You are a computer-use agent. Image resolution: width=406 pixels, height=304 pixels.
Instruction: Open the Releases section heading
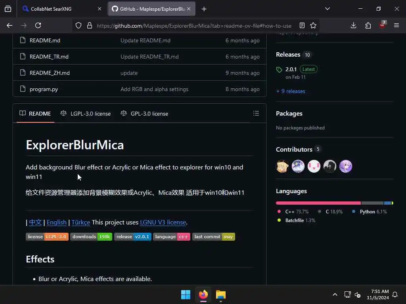pos(288,55)
